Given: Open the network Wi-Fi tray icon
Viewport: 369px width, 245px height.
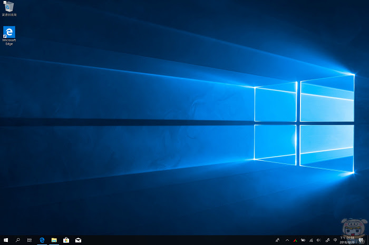Looking at the screenshot, I should click(x=311, y=240).
